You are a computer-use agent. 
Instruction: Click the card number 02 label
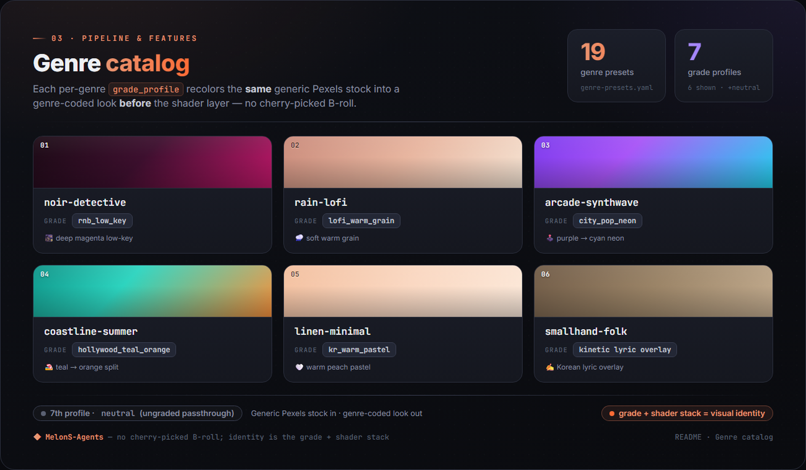[295, 145]
